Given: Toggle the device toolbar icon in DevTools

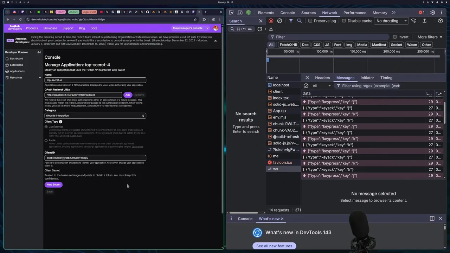Looking at the screenshot, I should [x=240, y=13].
